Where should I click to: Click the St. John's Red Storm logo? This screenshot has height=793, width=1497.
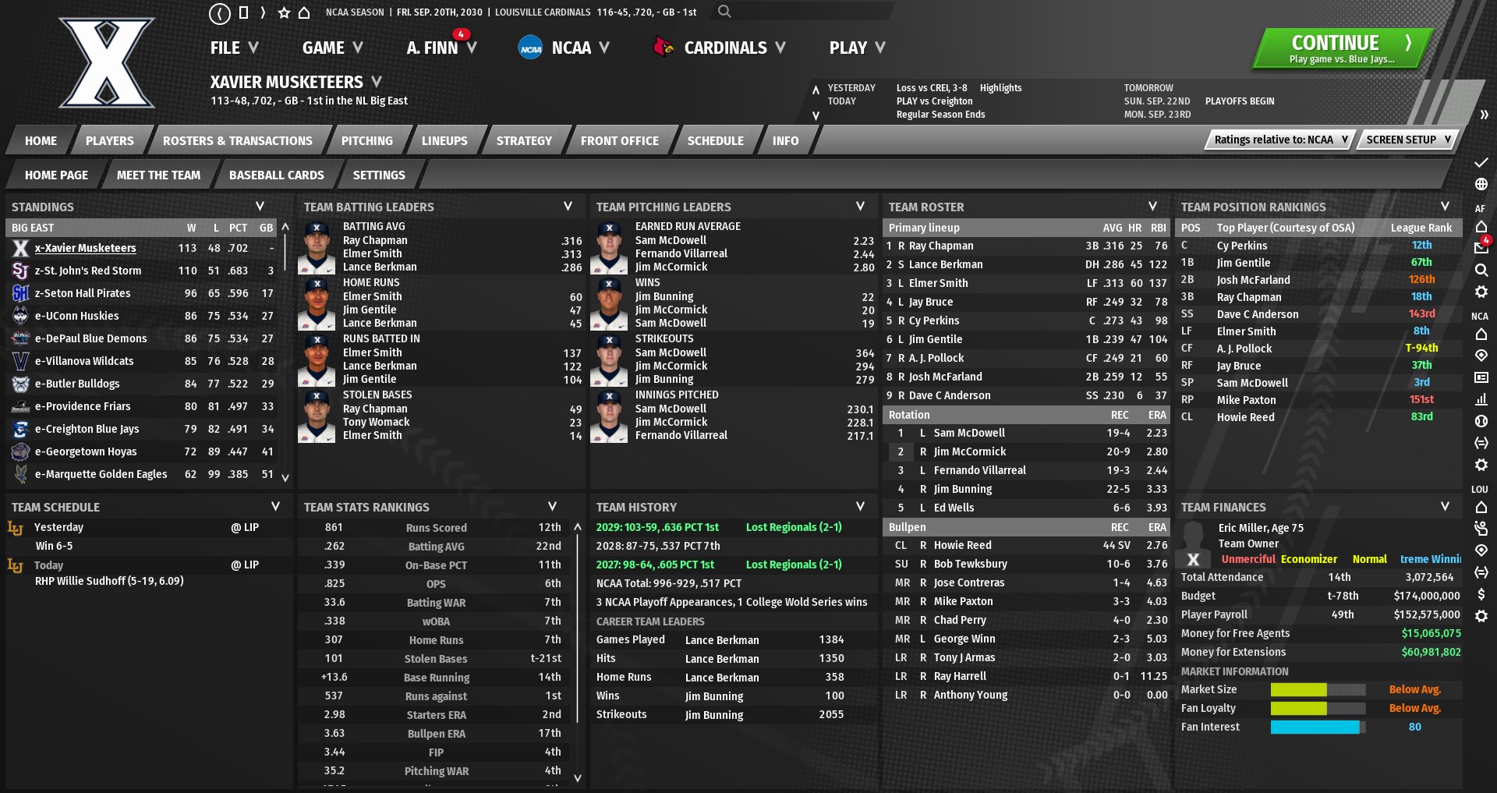tap(21, 271)
